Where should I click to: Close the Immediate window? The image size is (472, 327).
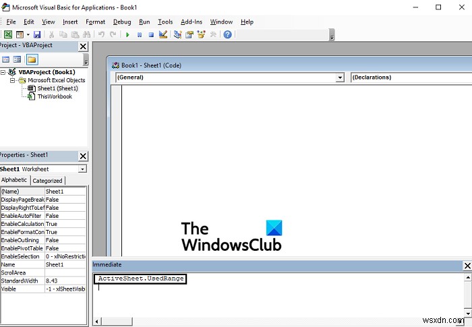tap(467, 266)
